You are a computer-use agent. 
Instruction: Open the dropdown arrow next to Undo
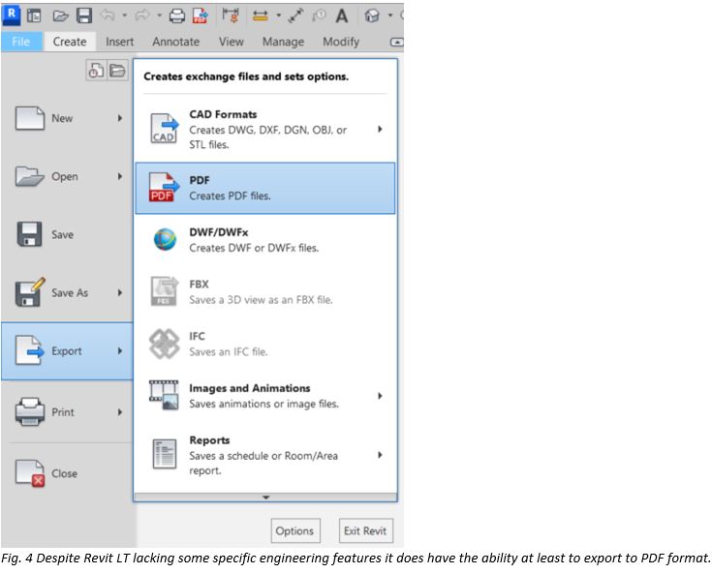124,15
